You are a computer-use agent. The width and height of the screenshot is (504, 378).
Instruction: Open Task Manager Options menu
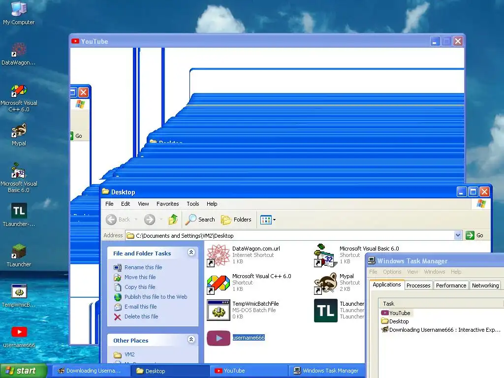(x=392, y=272)
